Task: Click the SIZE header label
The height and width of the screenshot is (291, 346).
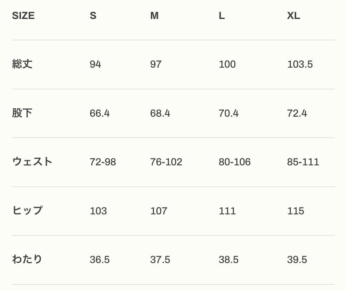Action: click(x=23, y=16)
